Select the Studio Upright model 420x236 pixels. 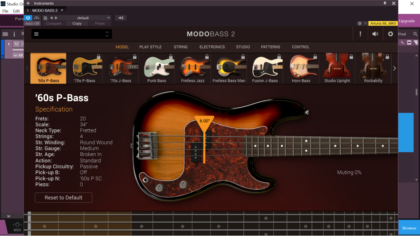pyautogui.click(x=337, y=68)
